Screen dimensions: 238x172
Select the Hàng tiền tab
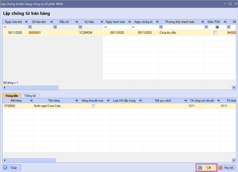(12, 96)
